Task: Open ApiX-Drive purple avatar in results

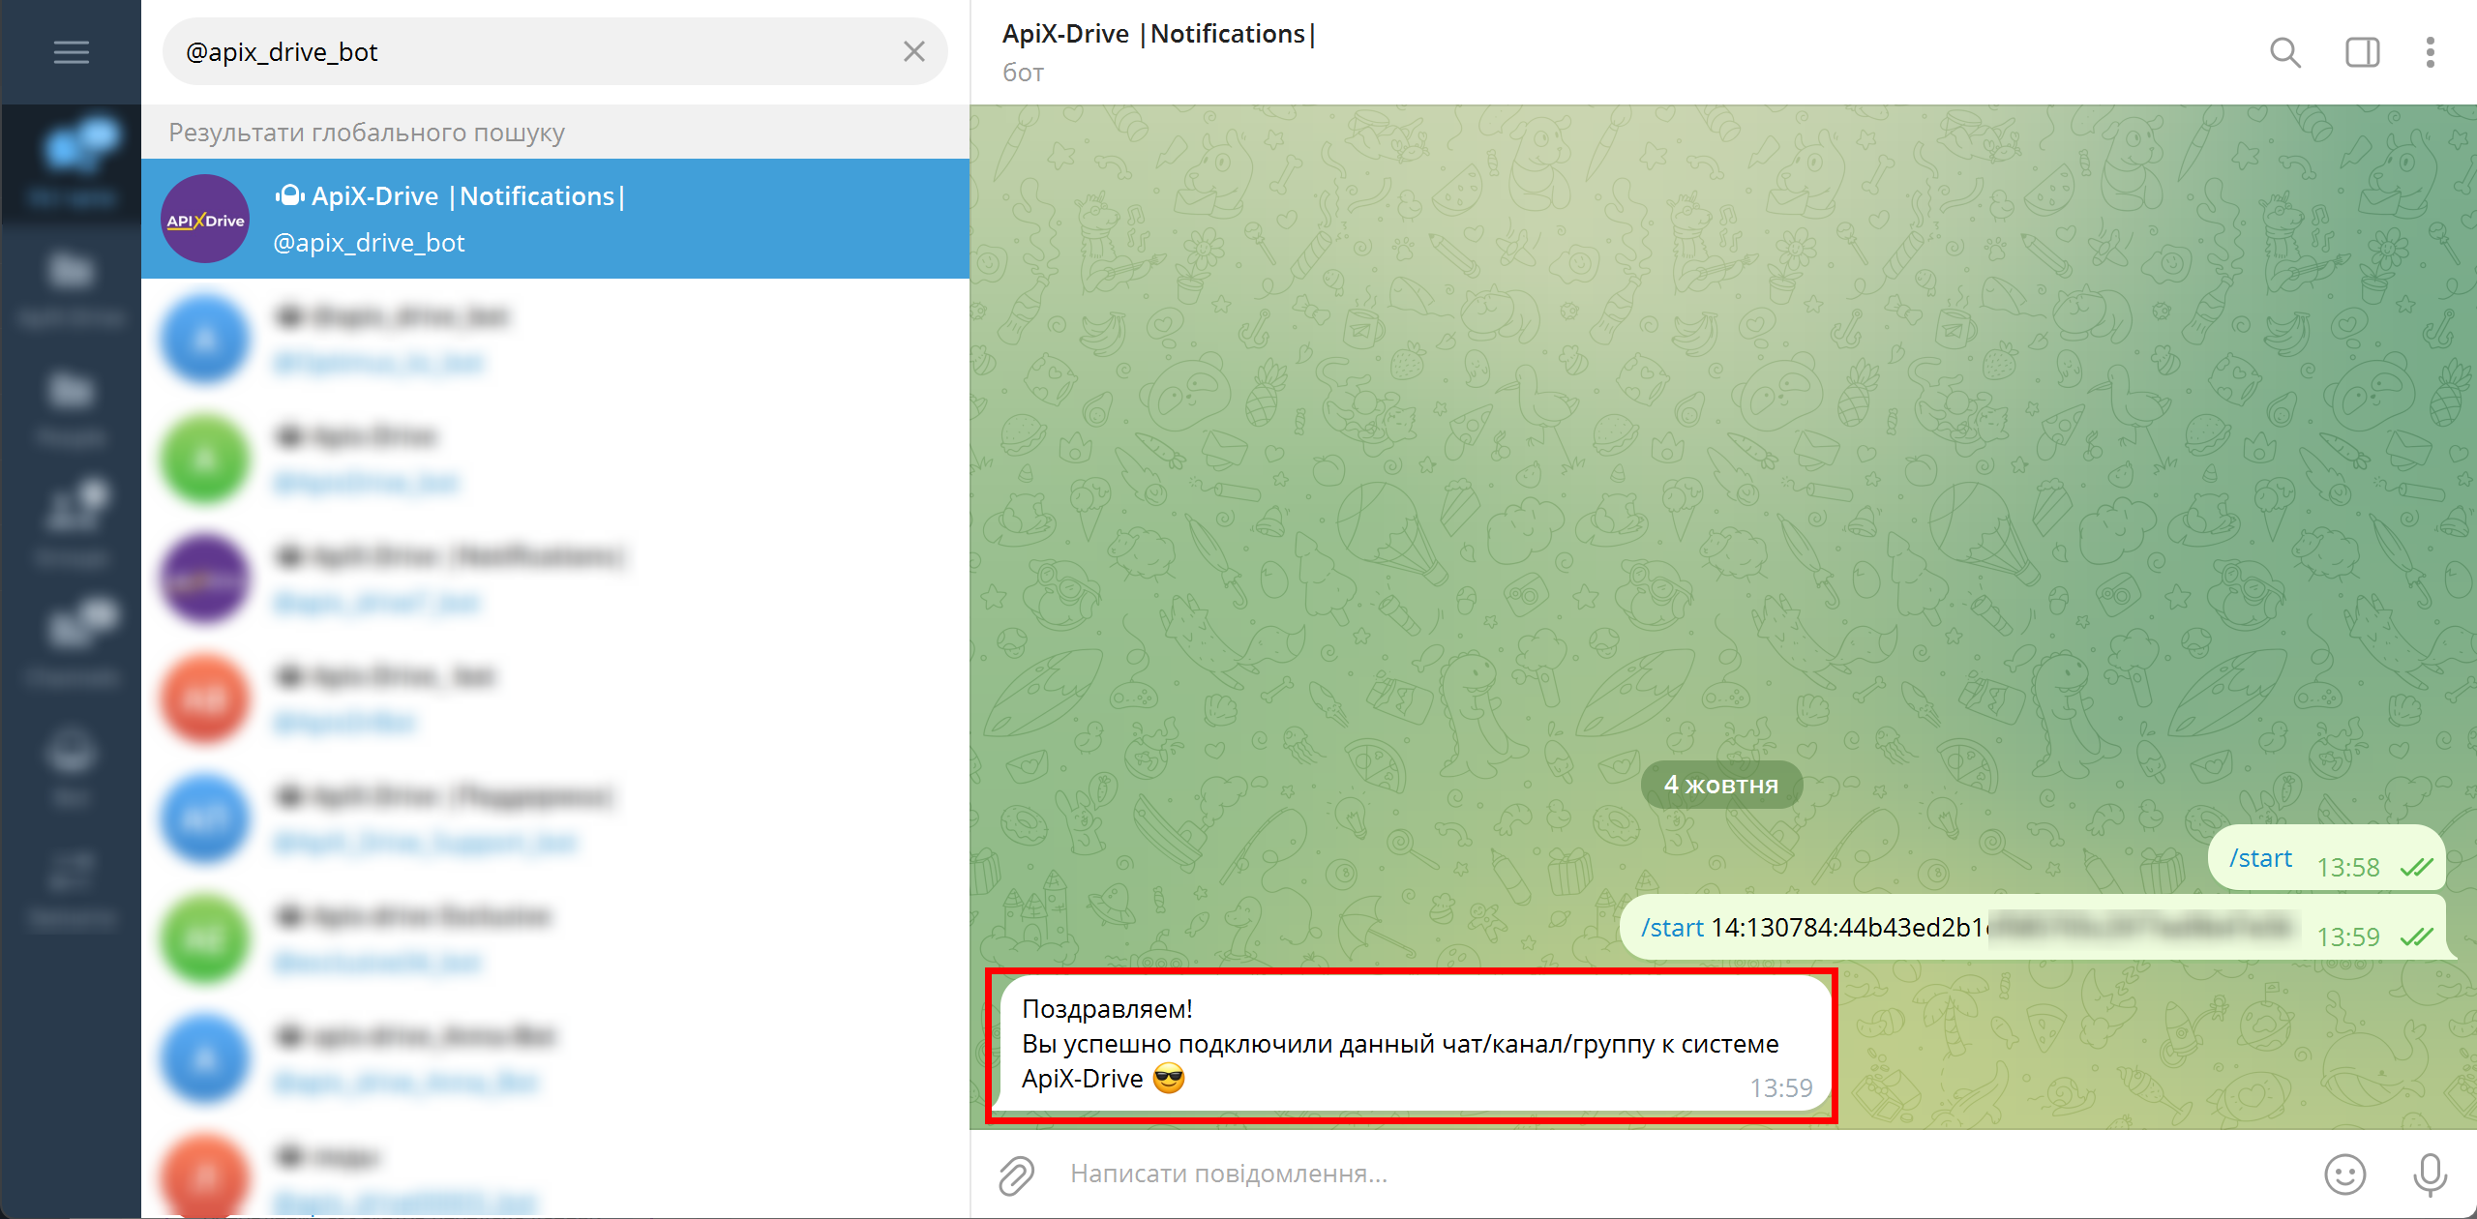Action: pyautogui.click(x=205, y=220)
